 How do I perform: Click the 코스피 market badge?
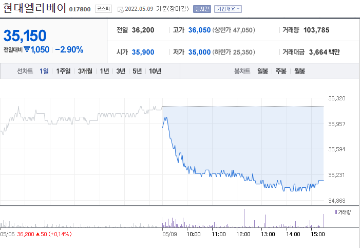(103, 9)
